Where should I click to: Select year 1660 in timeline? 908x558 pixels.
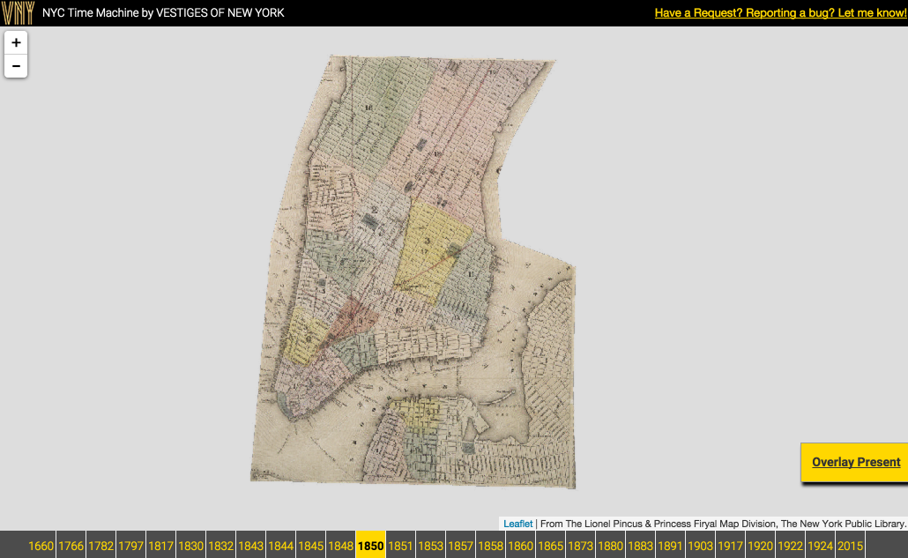click(41, 546)
